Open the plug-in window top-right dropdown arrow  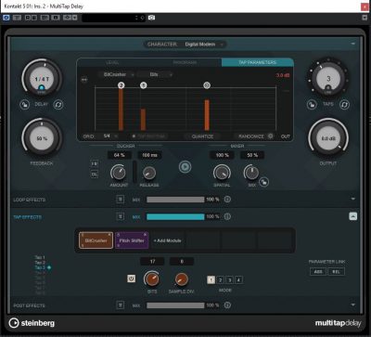point(365,18)
